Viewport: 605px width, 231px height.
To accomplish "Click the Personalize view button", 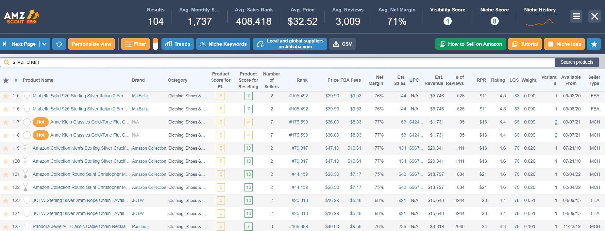I will pyautogui.click(x=92, y=44).
